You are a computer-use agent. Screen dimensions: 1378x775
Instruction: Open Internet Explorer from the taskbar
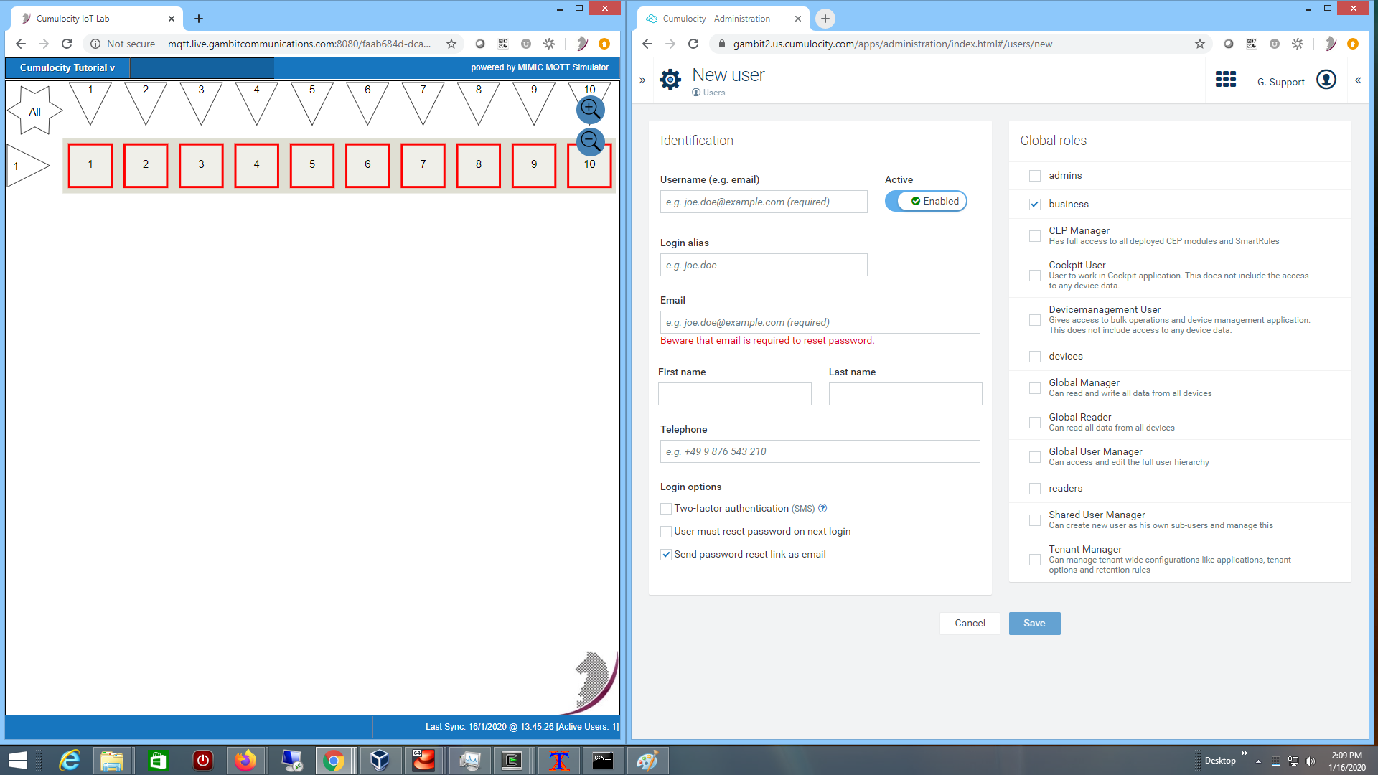pyautogui.click(x=70, y=761)
